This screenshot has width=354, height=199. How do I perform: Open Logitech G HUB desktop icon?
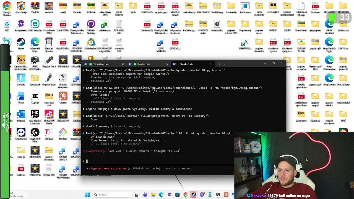[35, 135]
